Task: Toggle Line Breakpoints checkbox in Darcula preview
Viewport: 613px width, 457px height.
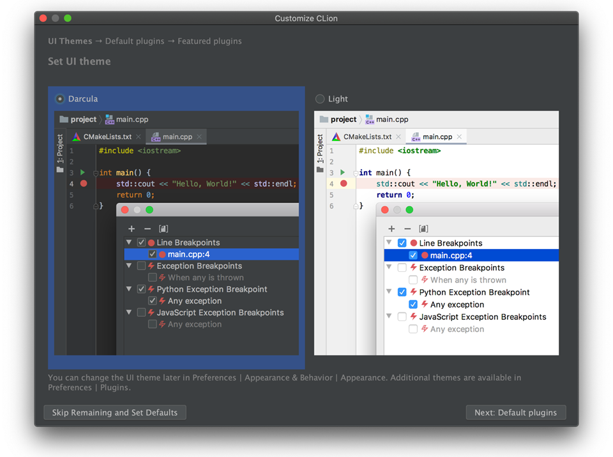Action: click(x=142, y=243)
